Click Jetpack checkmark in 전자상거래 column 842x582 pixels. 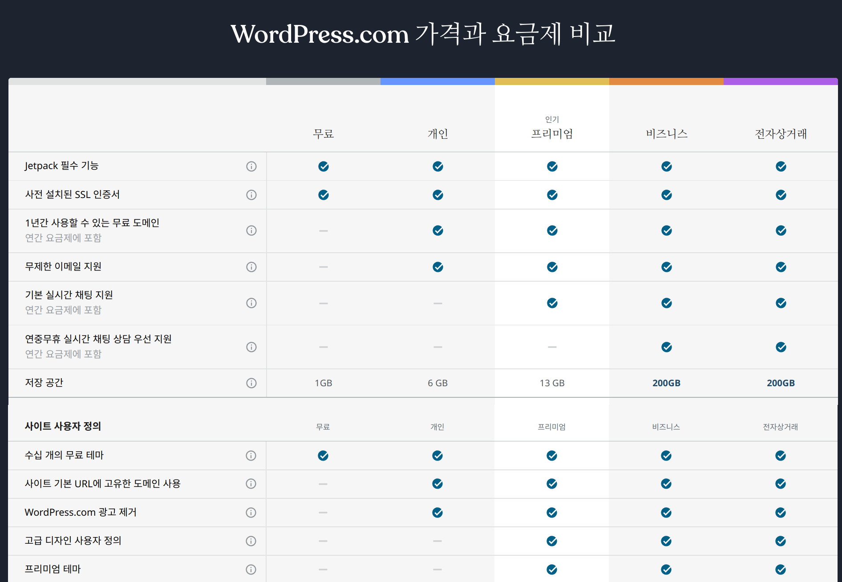tap(781, 166)
